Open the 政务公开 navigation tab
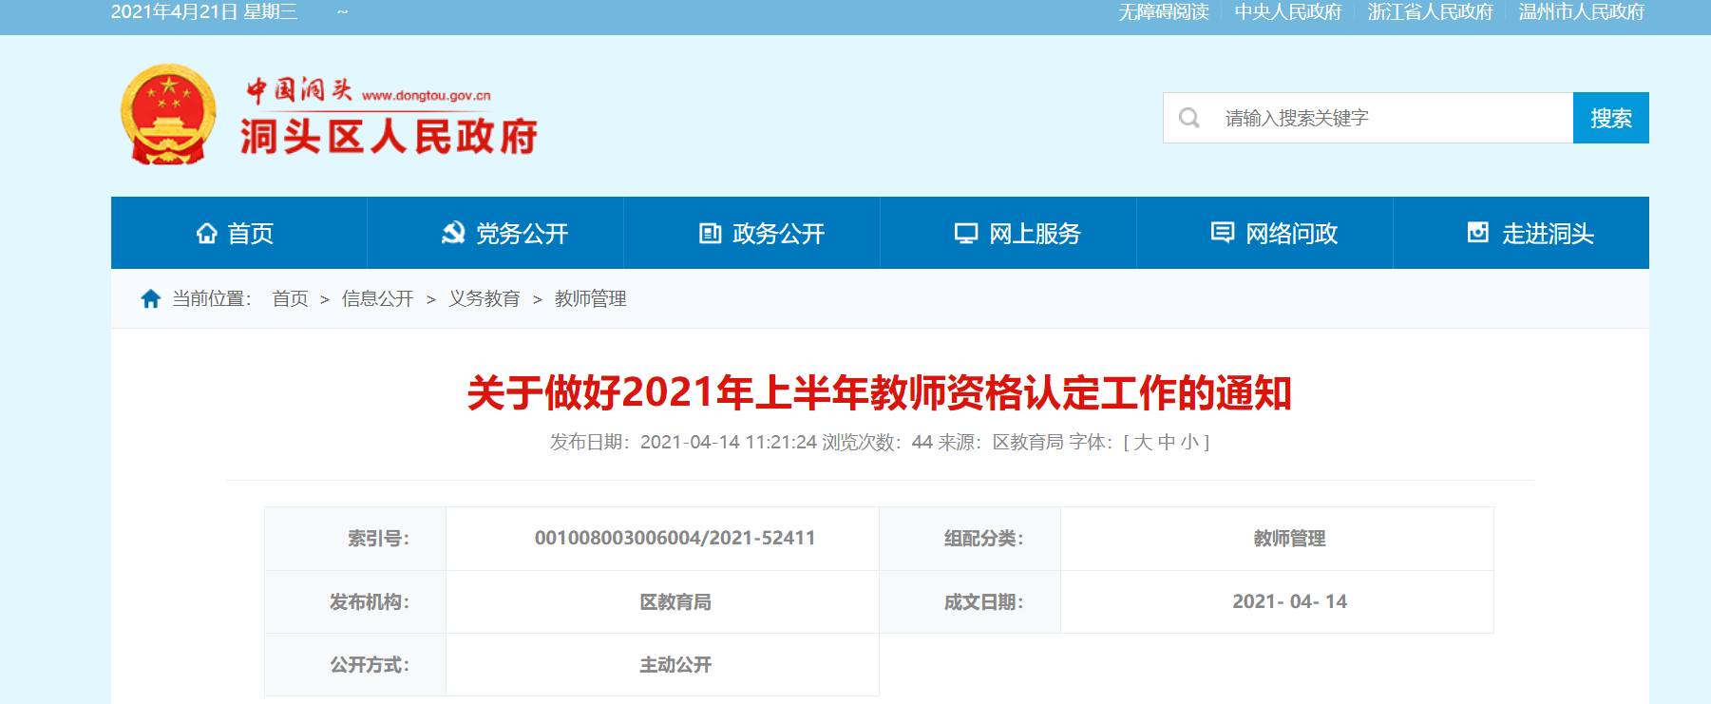Viewport: 1711px width, 704px height. pyautogui.click(x=752, y=233)
